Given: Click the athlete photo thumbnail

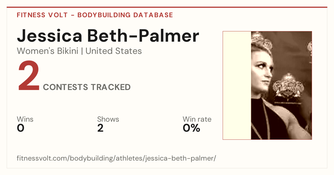Looking at the screenshot, I should coord(267,85).
